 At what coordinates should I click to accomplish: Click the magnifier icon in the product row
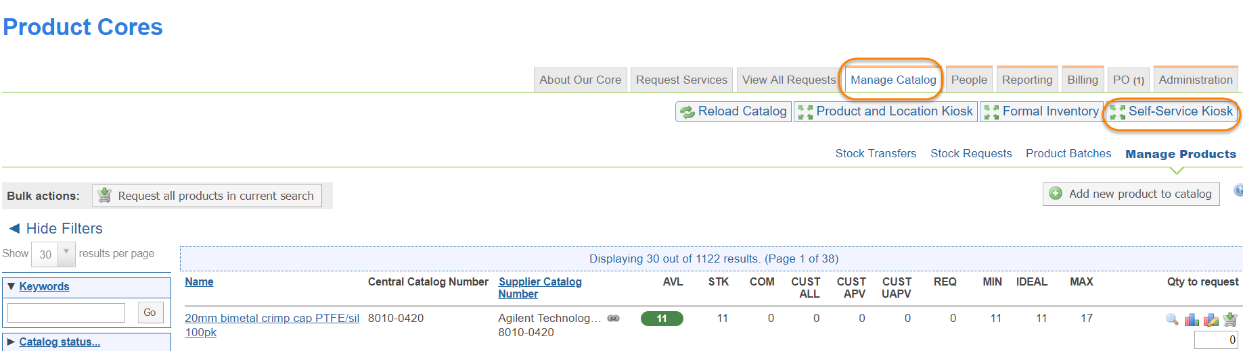1172,319
